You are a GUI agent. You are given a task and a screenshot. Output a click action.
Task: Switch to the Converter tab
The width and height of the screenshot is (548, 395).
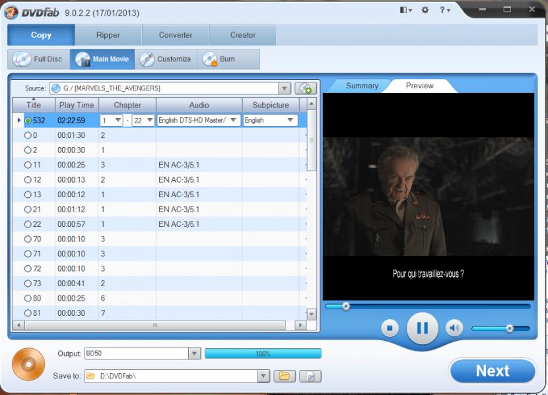(x=176, y=35)
